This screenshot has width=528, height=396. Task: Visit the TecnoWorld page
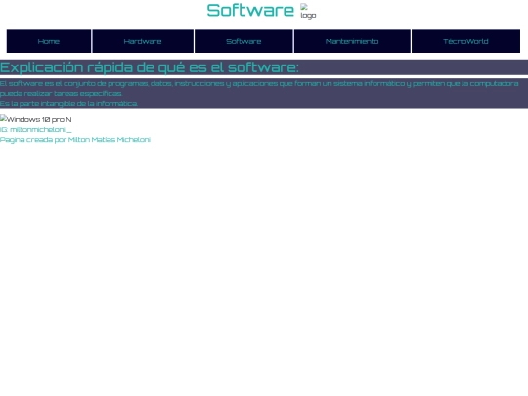465,41
